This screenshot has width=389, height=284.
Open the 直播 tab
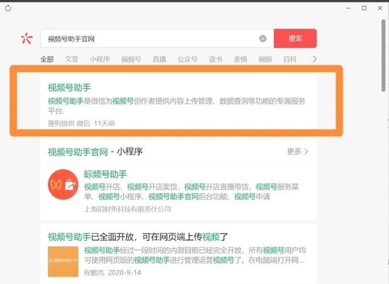point(159,60)
